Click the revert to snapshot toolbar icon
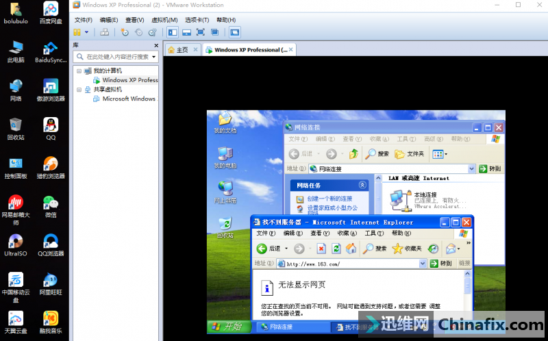The width and height of the screenshot is (548, 341). tap(139, 32)
